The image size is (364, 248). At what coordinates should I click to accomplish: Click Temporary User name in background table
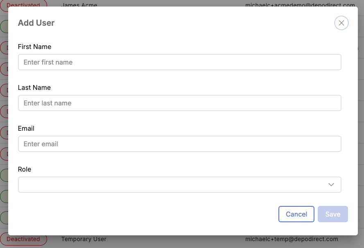click(84, 239)
